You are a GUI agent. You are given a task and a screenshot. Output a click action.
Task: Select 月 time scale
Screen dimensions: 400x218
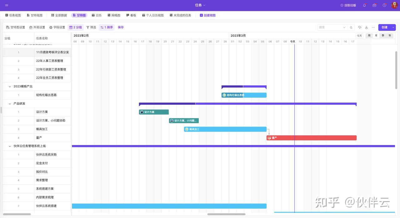click(376, 36)
